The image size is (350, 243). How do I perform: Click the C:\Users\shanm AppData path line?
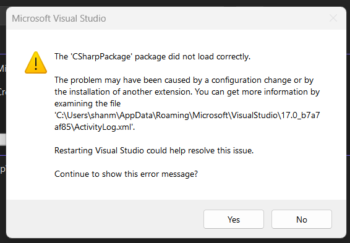click(187, 116)
